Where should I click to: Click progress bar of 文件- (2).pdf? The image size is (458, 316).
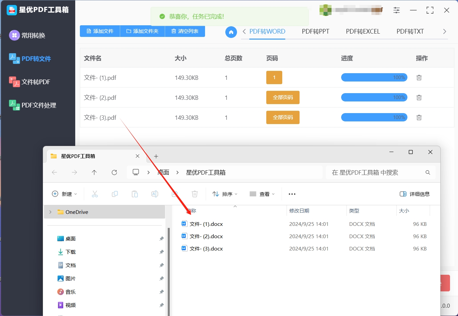[x=374, y=97]
